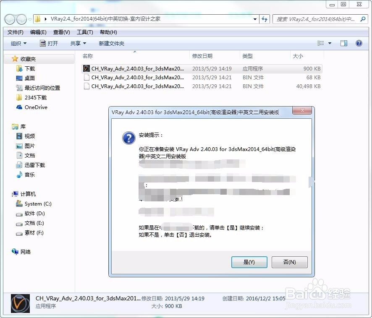Click 新建文件夹 button
372x318 pixels.
(112, 43)
